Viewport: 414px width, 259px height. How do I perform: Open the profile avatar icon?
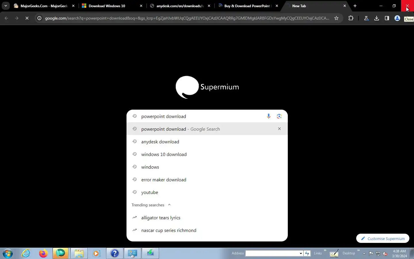pyautogui.click(x=397, y=18)
